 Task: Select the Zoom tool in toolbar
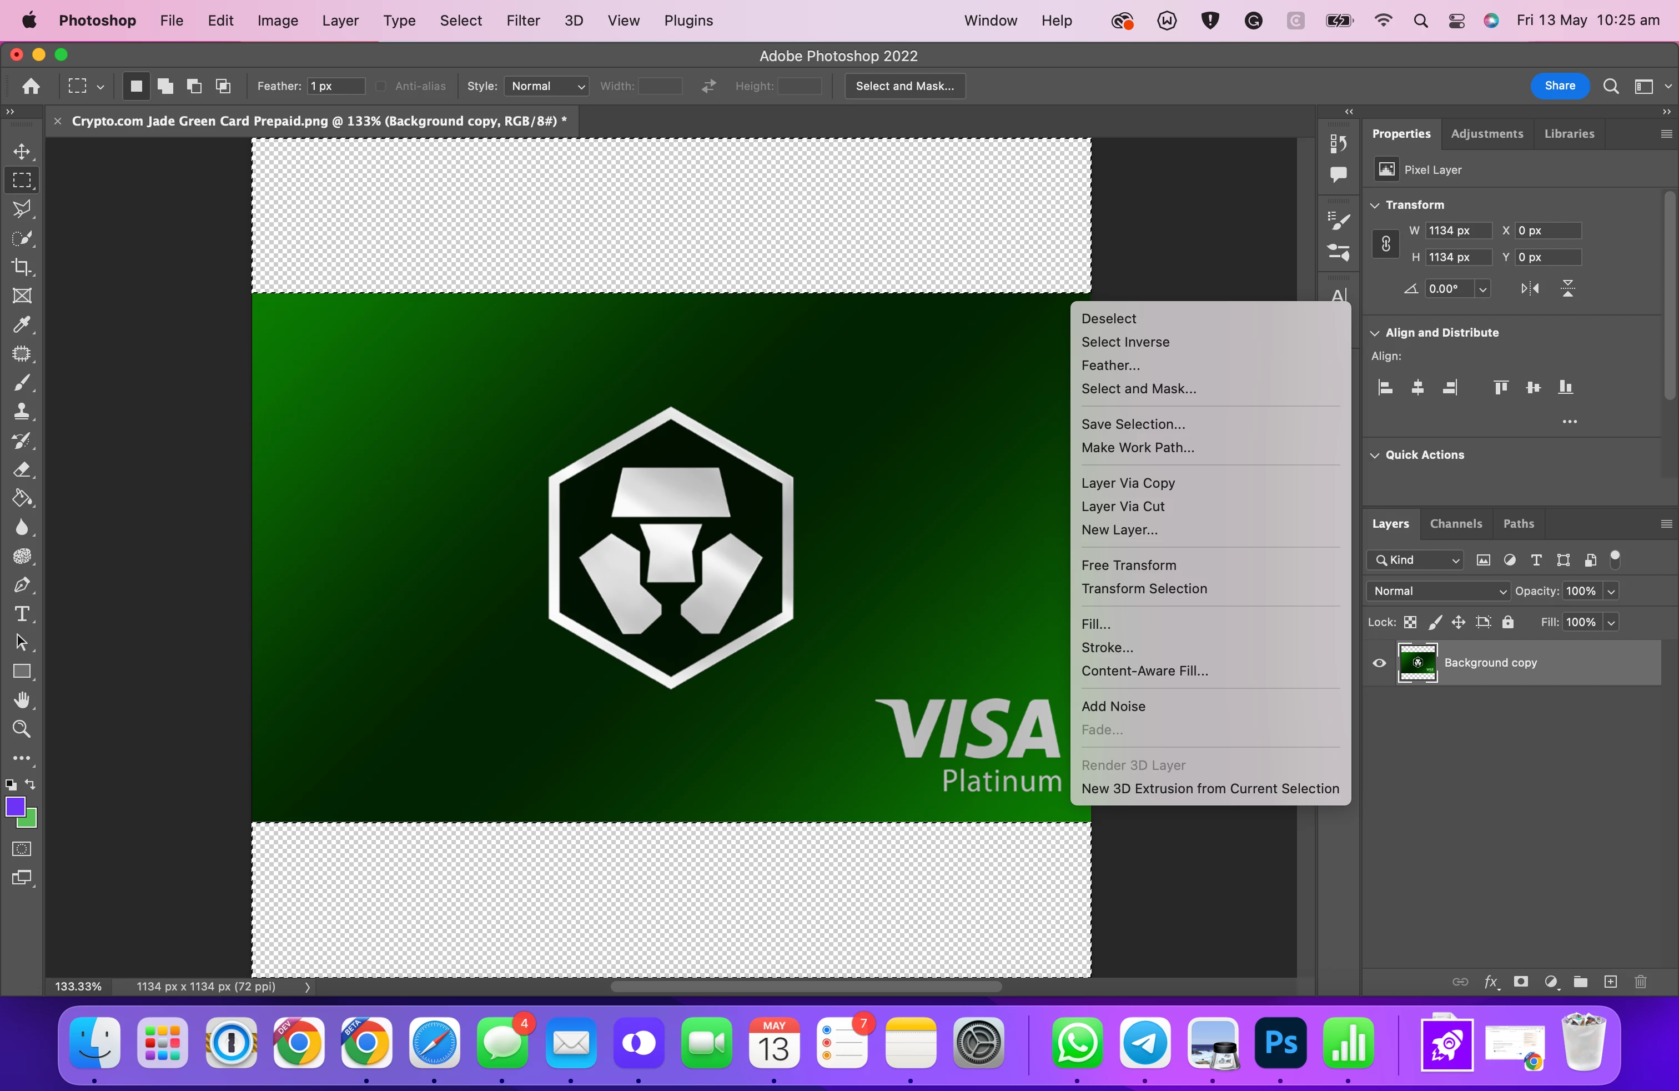[x=22, y=729]
